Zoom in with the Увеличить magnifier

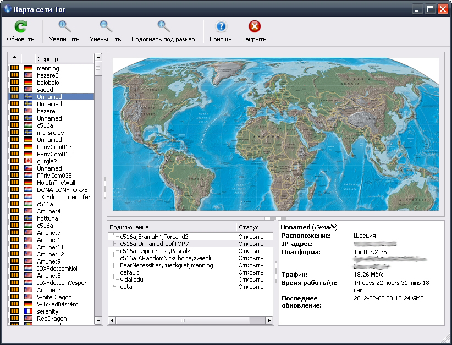click(x=64, y=26)
